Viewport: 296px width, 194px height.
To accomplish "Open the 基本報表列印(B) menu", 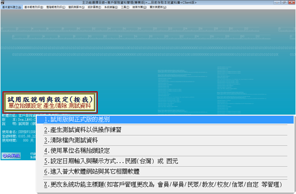I will [34, 7].
